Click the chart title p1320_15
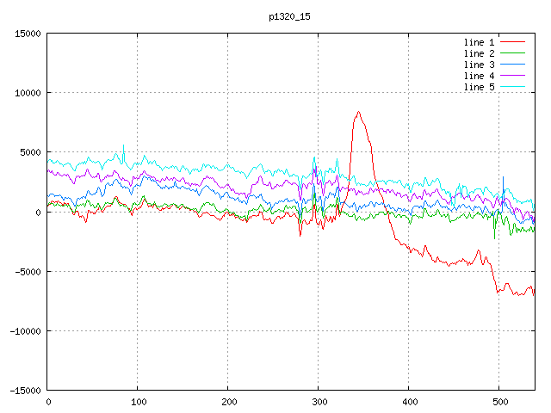 (x=289, y=17)
